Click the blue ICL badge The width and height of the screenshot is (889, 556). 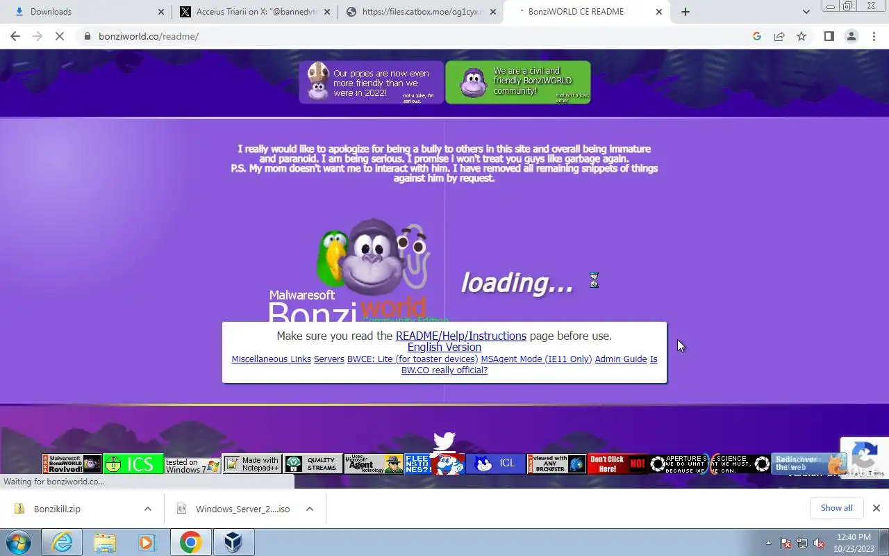[496, 464]
